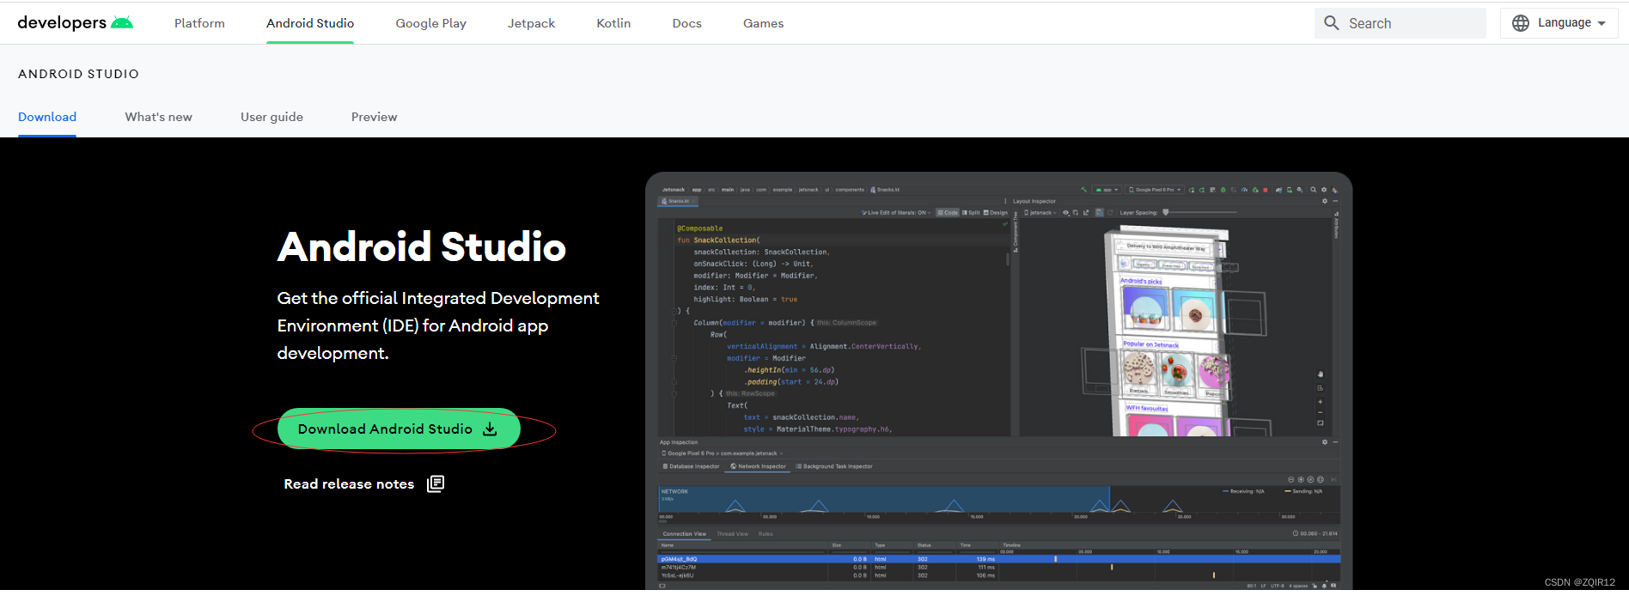This screenshot has height=596, width=1629.
Task: Click the Snacks.kt editor tab in IDE screenshot
Action: [679, 201]
